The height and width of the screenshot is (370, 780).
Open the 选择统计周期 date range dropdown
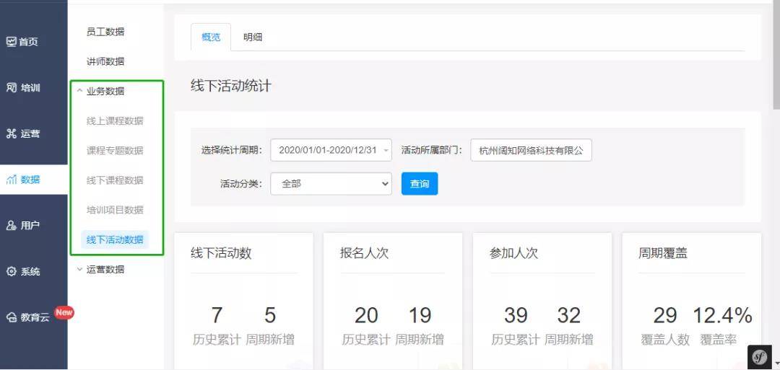pos(331,150)
